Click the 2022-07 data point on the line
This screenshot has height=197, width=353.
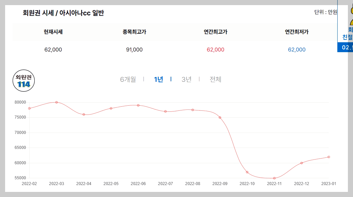click(x=165, y=111)
